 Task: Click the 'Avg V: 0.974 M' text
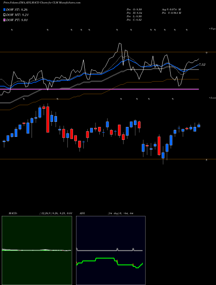tap(171, 9)
